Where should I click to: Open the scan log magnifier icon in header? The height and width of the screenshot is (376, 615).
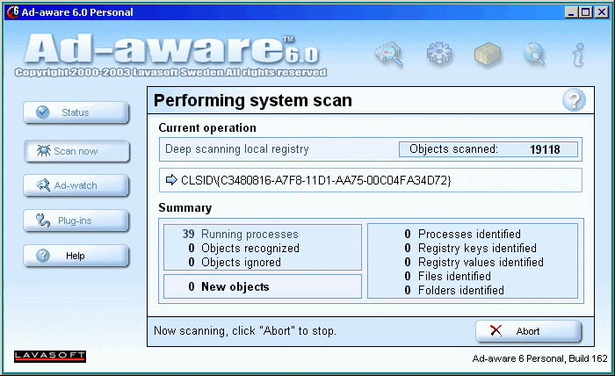387,54
